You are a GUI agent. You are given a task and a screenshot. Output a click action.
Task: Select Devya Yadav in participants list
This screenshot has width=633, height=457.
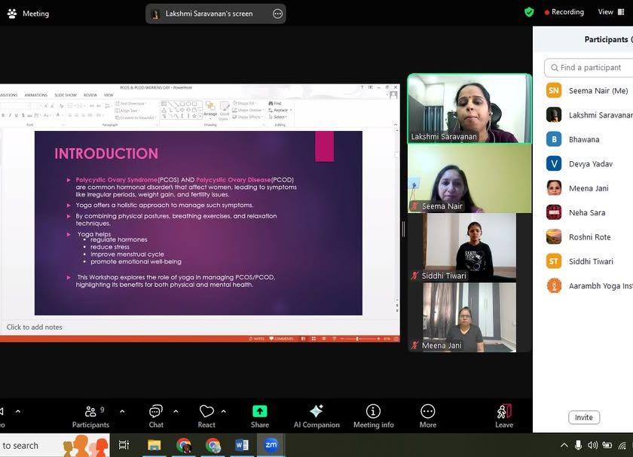pyautogui.click(x=589, y=163)
